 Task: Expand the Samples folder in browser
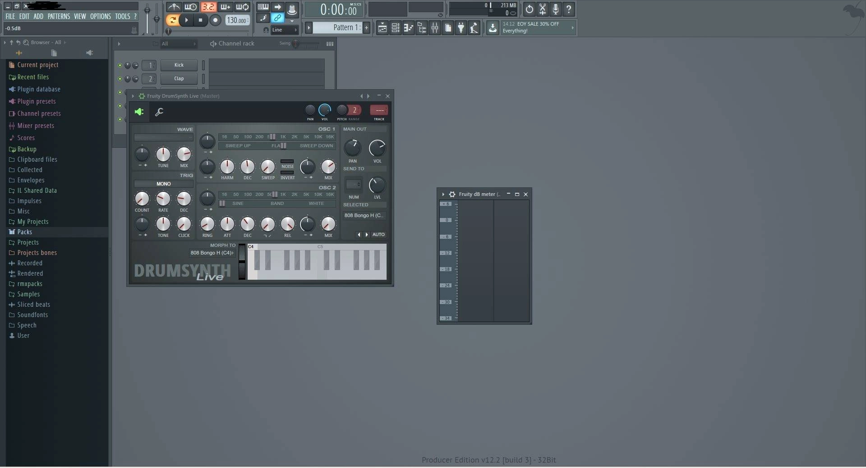pyautogui.click(x=28, y=294)
